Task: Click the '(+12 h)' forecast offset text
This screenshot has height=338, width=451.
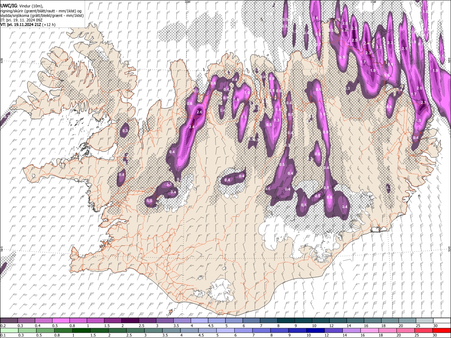Action: tap(49, 25)
